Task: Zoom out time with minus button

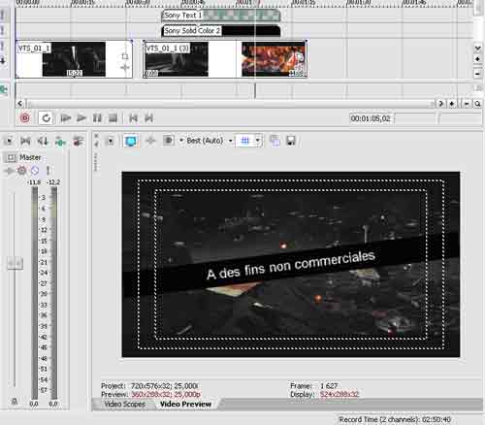Action: [x=467, y=104]
